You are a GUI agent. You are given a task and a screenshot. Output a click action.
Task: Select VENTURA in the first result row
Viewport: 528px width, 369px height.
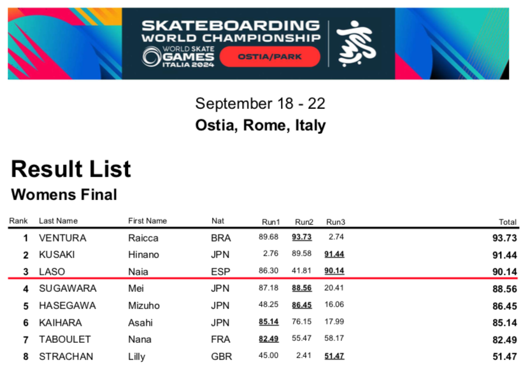click(x=62, y=238)
